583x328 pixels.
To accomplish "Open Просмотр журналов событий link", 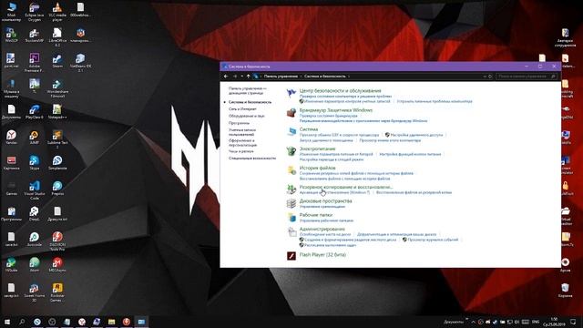I will 433,240.
